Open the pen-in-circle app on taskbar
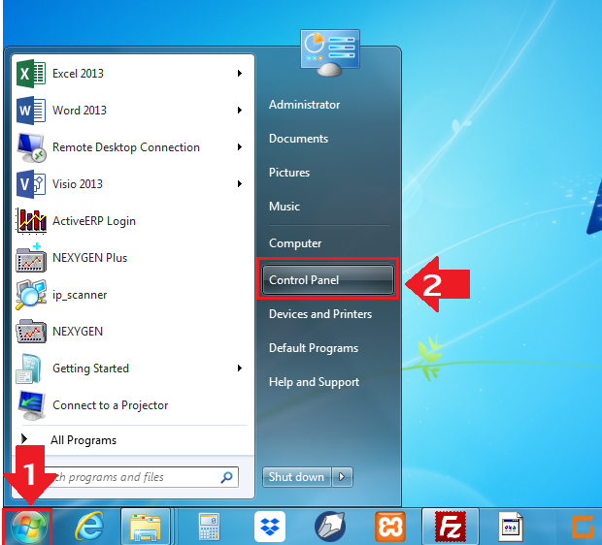The image size is (602, 545). pos(330,527)
